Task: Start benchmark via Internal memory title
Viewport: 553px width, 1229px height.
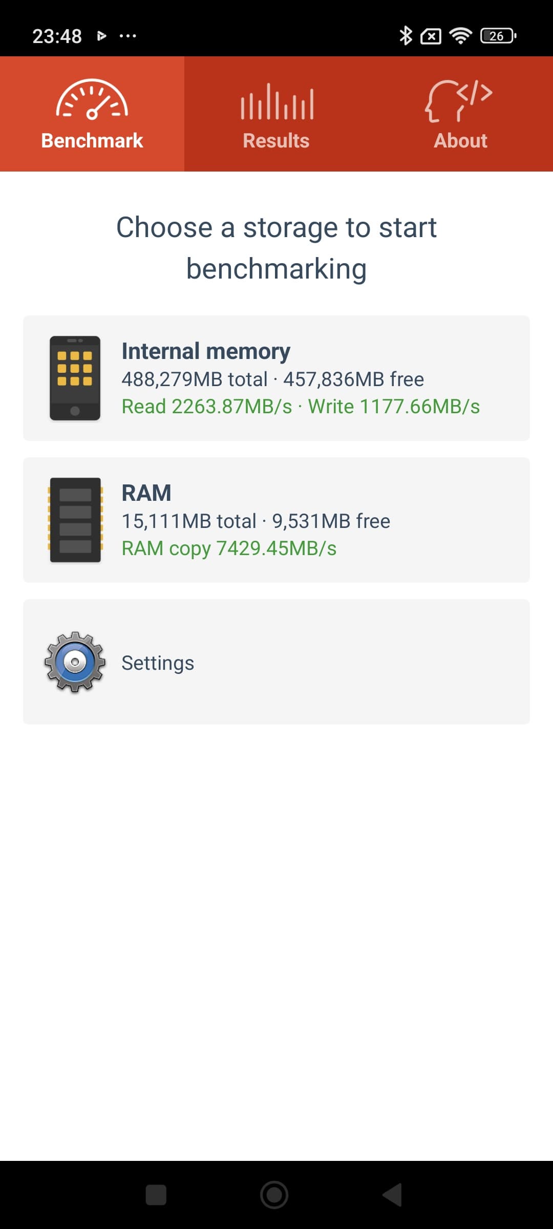Action: (x=206, y=351)
